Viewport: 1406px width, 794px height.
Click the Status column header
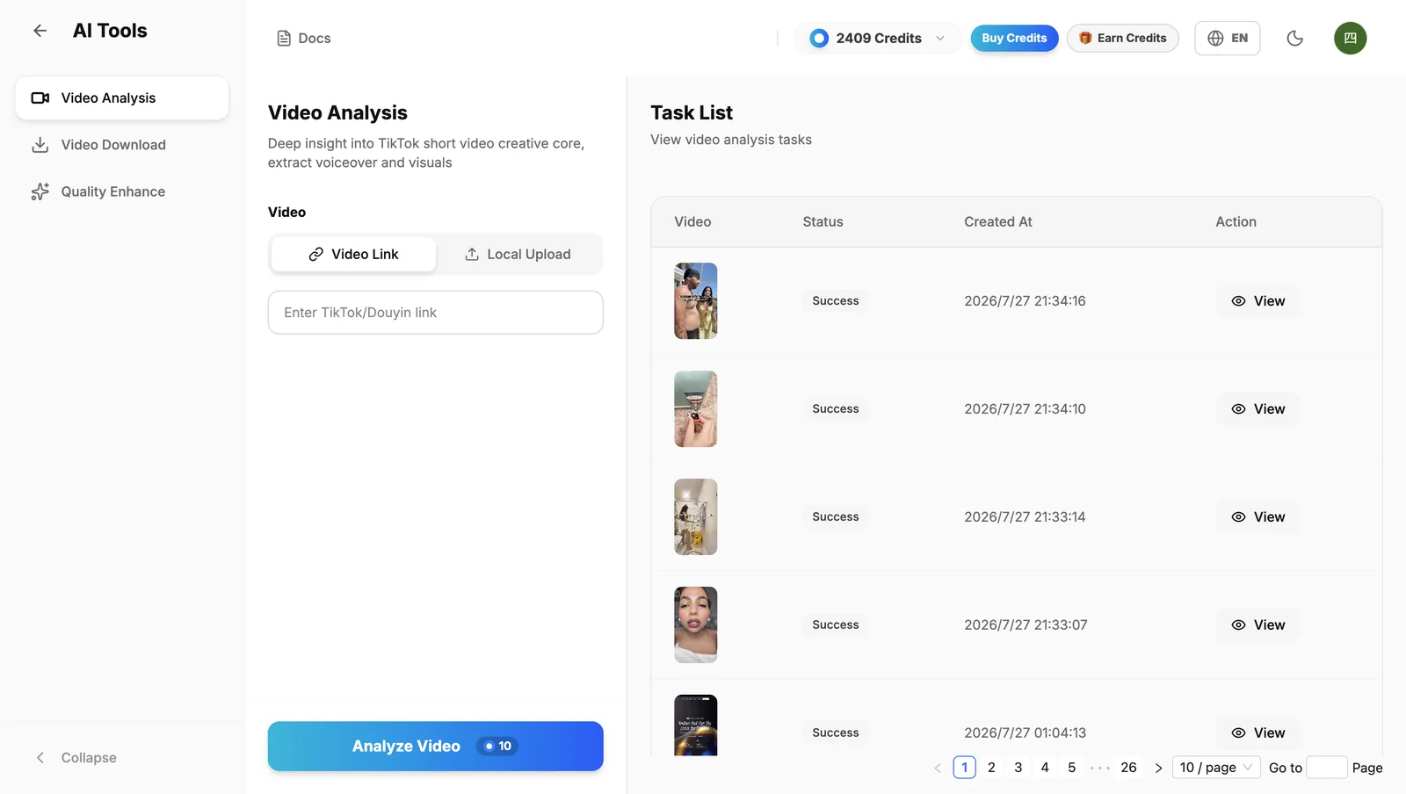click(x=823, y=222)
